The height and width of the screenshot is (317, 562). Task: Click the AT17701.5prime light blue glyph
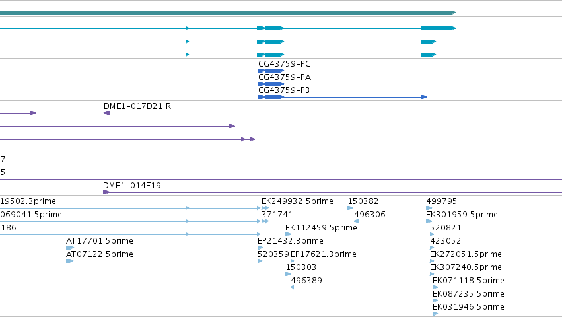point(70,248)
